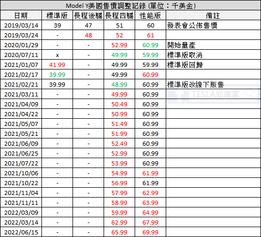Click the note '發表會公佈售價'
This screenshot has width=261, height=237.
[x=192, y=25]
